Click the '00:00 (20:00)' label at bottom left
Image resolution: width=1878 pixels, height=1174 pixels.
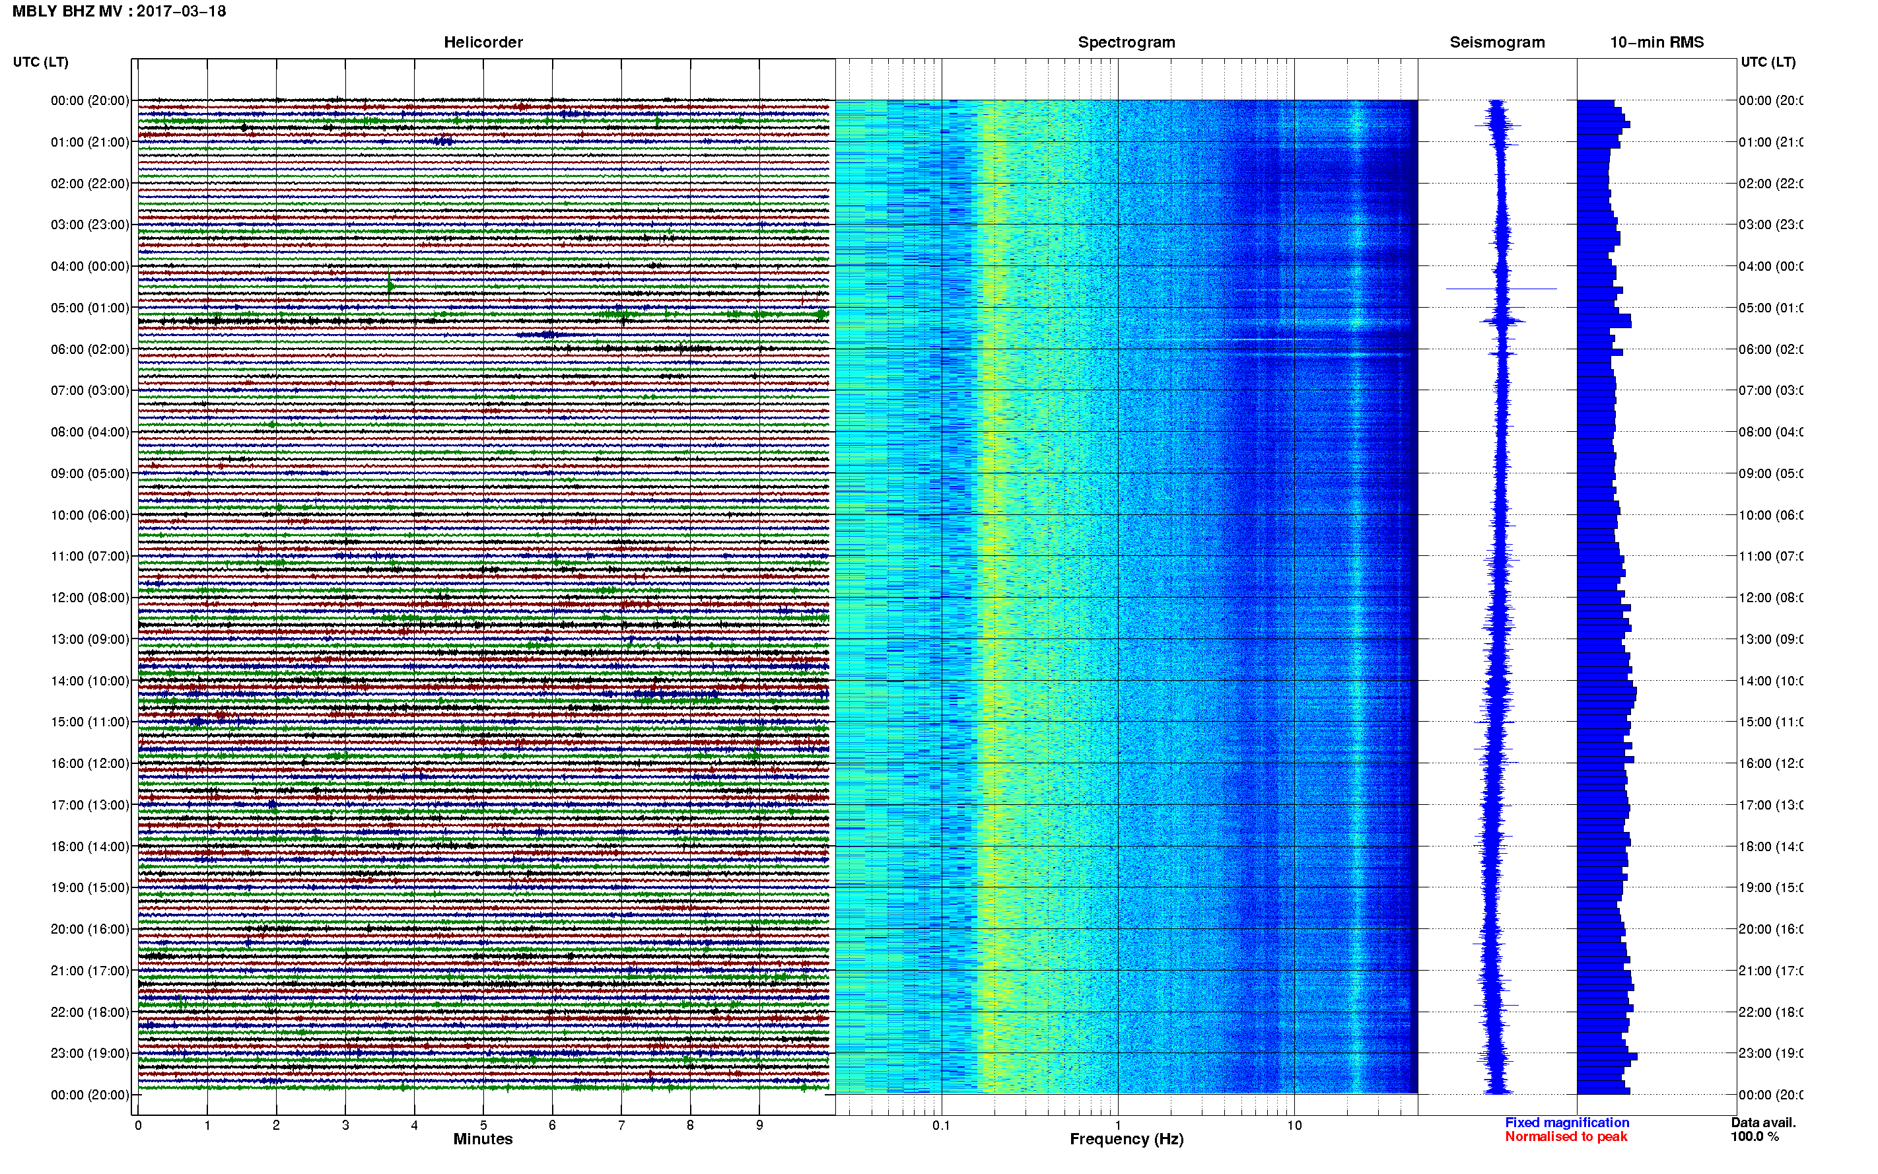90,1095
